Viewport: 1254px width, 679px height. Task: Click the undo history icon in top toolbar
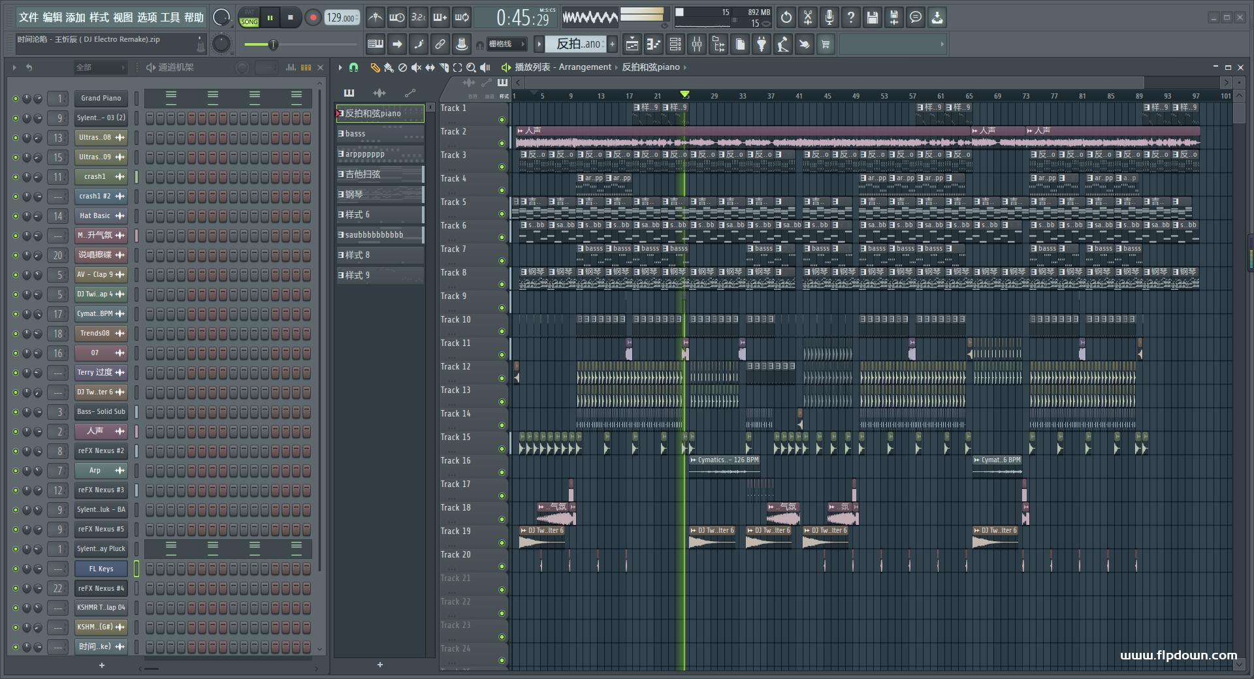click(x=786, y=18)
